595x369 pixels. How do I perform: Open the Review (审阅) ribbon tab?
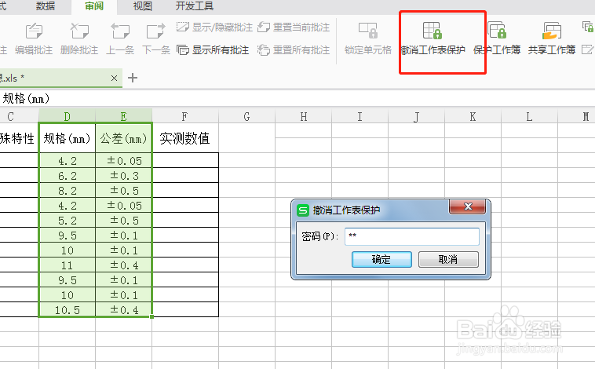tap(93, 6)
